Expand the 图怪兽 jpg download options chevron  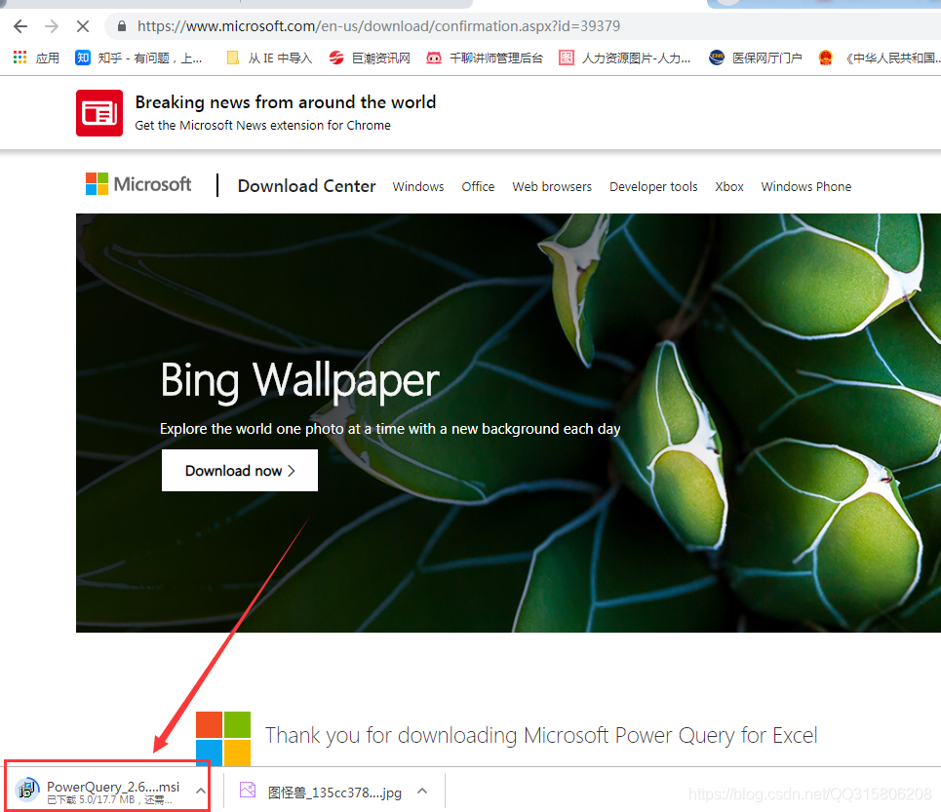click(422, 791)
